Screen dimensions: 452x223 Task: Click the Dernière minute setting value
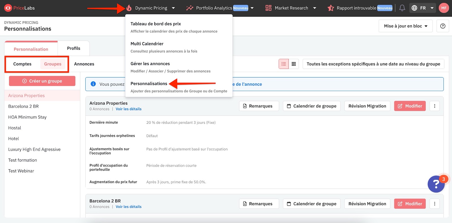pos(181,122)
